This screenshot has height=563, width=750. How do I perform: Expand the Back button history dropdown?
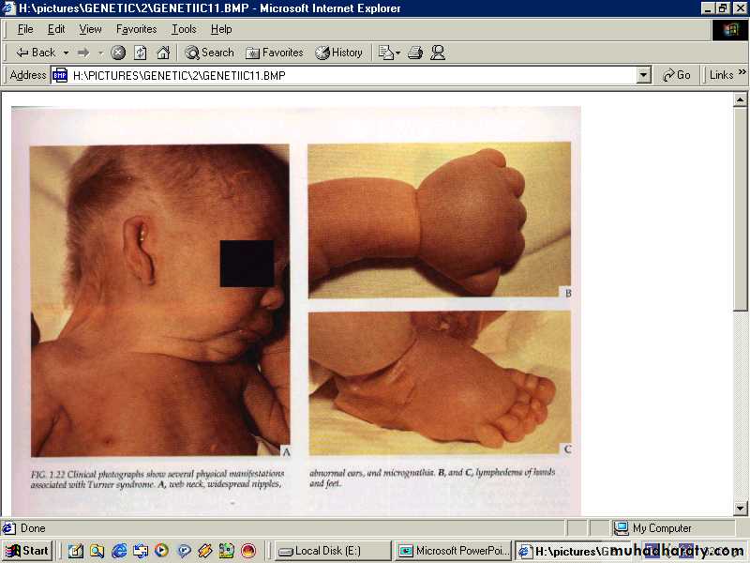(x=66, y=53)
